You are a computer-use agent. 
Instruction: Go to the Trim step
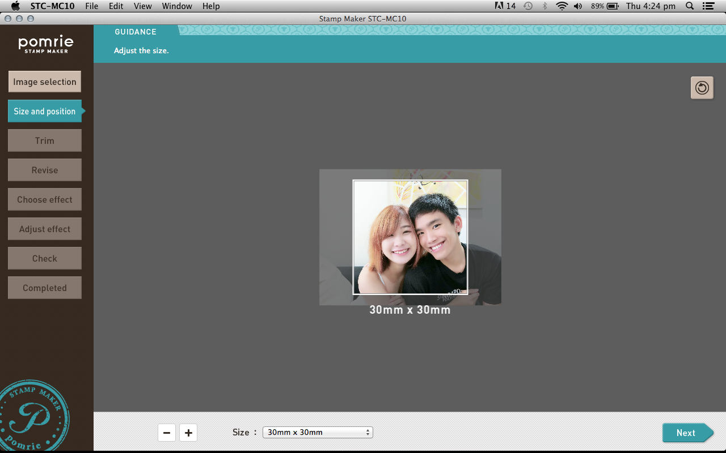(x=45, y=140)
